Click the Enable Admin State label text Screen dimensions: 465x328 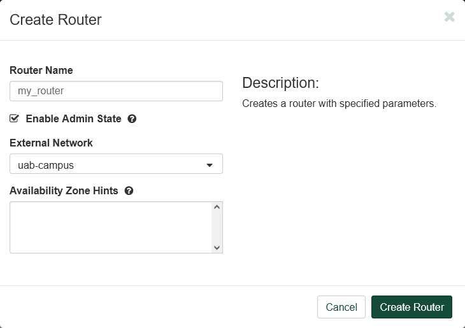click(73, 119)
